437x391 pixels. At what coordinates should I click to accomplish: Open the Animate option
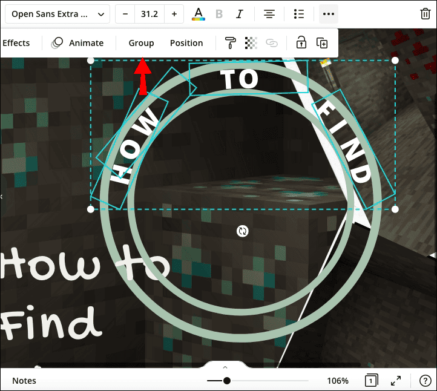click(77, 43)
